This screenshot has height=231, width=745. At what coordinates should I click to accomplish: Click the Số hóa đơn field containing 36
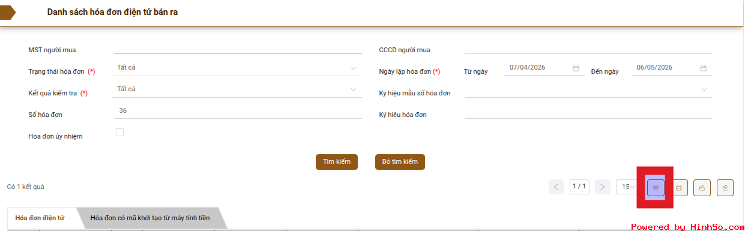pyautogui.click(x=238, y=111)
